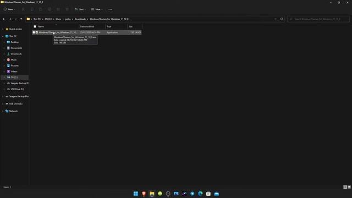The height and width of the screenshot is (198, 352).
Task: Click the Share toolbar icon
Action: point(58,9)
